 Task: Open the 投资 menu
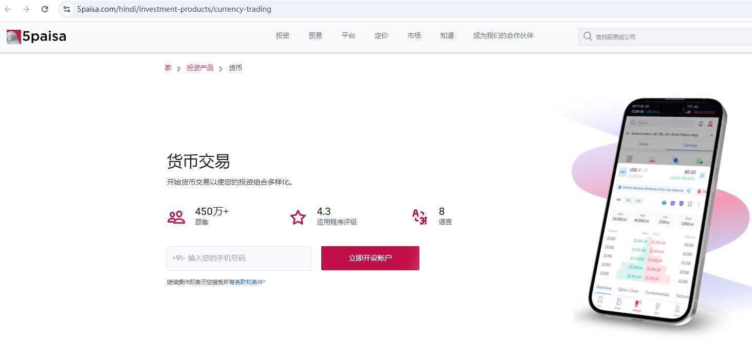[283, 35]
